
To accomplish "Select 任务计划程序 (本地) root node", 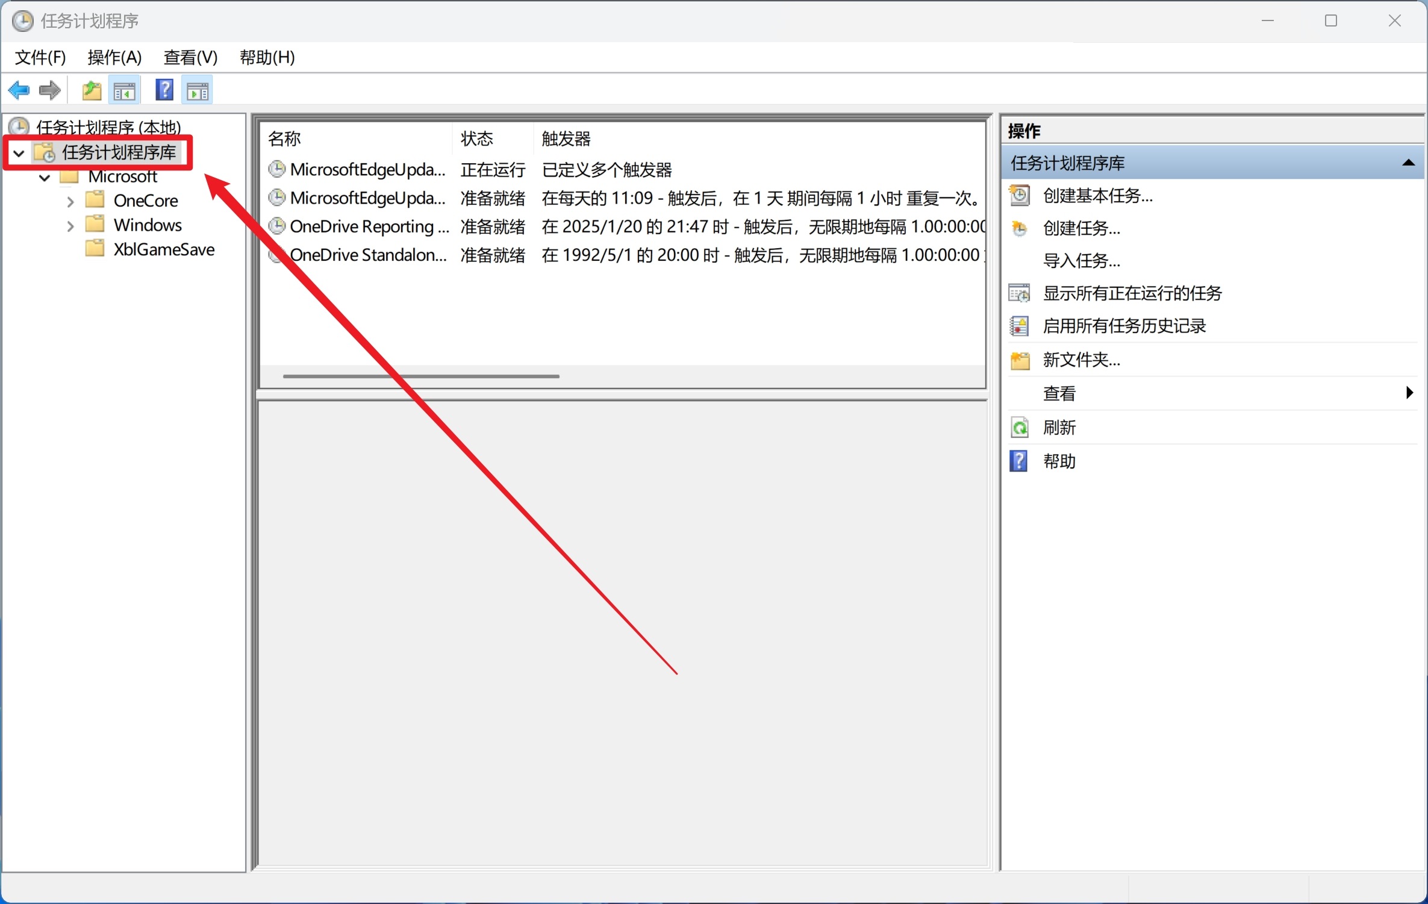I will 108,128.
